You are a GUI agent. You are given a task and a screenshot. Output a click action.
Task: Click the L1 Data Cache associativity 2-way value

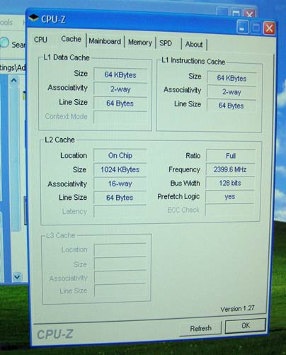pyautogui.click(x=120, y=89)
